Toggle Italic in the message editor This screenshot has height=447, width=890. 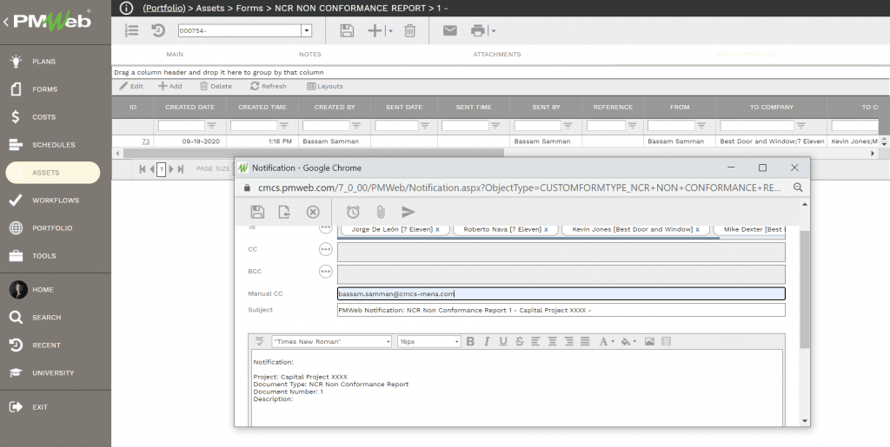pyautogui.click(x=487, y=341)
